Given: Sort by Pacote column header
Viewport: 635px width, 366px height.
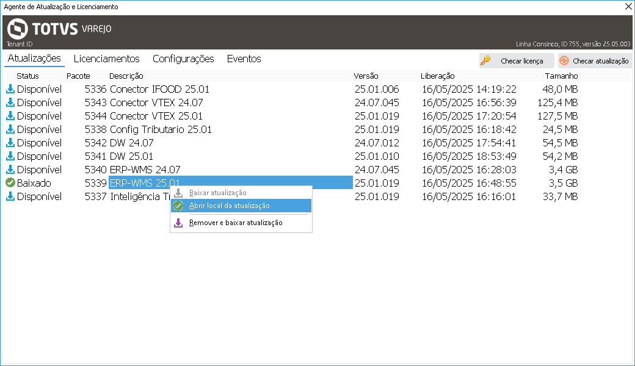Looking at the screenshot, I should pos(78,76).
